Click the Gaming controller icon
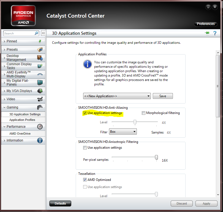The height and width of the screenshot is (212, 223). tap(40, 107)
